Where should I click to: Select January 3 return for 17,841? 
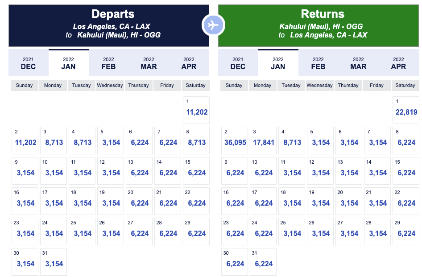click(x=263, y=140)
